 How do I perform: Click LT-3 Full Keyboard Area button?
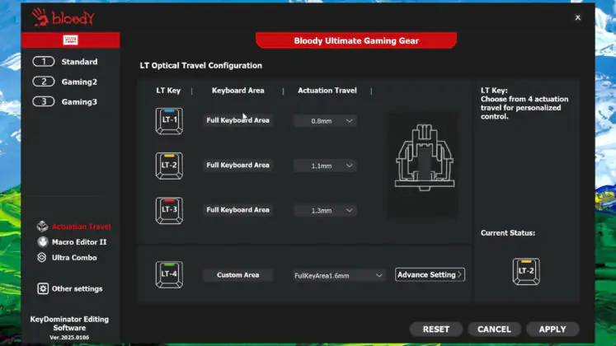click(x=238, y=210)
